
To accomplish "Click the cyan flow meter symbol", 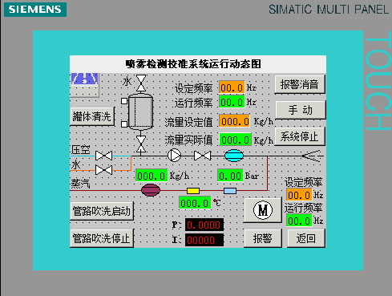I will pos(234,156).
